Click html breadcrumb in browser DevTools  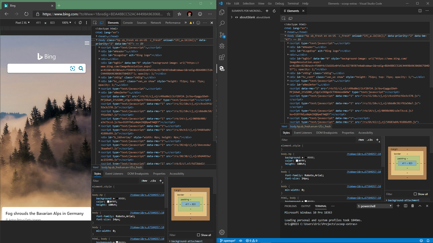click(x=95, y=167)
